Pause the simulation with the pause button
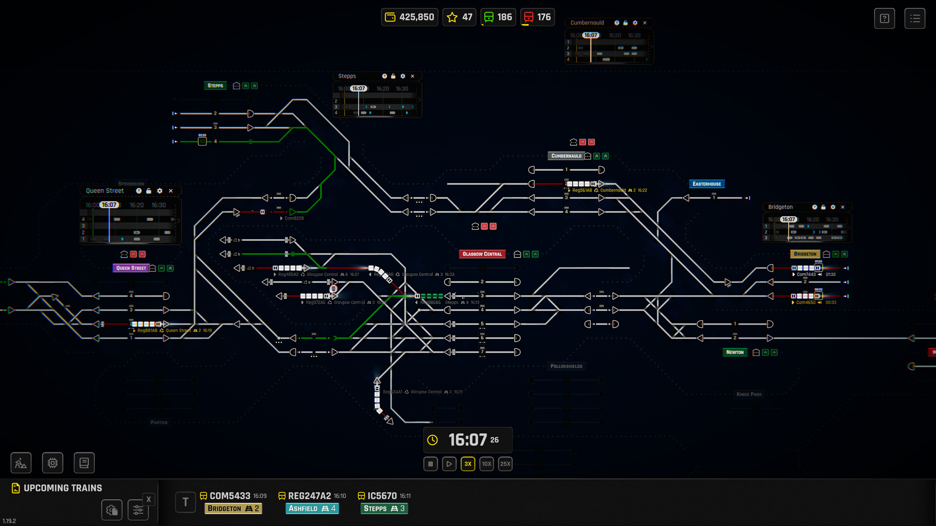The height and width of the screenshot is (526, 936). 430,464
